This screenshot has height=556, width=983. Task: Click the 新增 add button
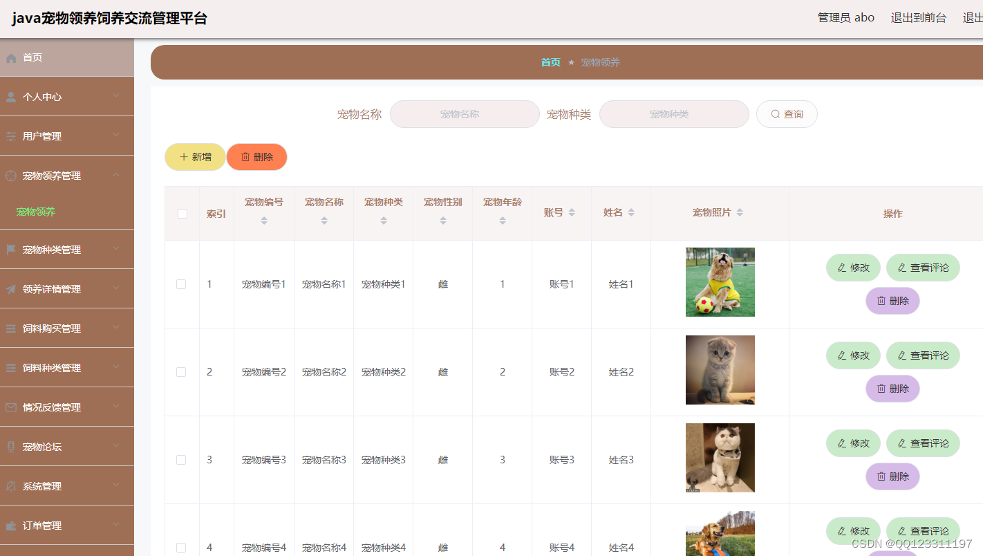pyautogui.click(x=194, y=156)
